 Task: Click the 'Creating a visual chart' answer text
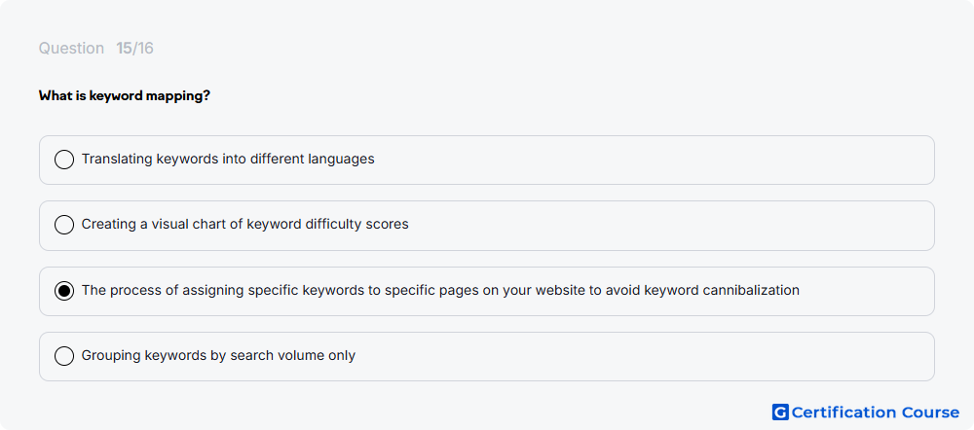[x=244, y=224]
